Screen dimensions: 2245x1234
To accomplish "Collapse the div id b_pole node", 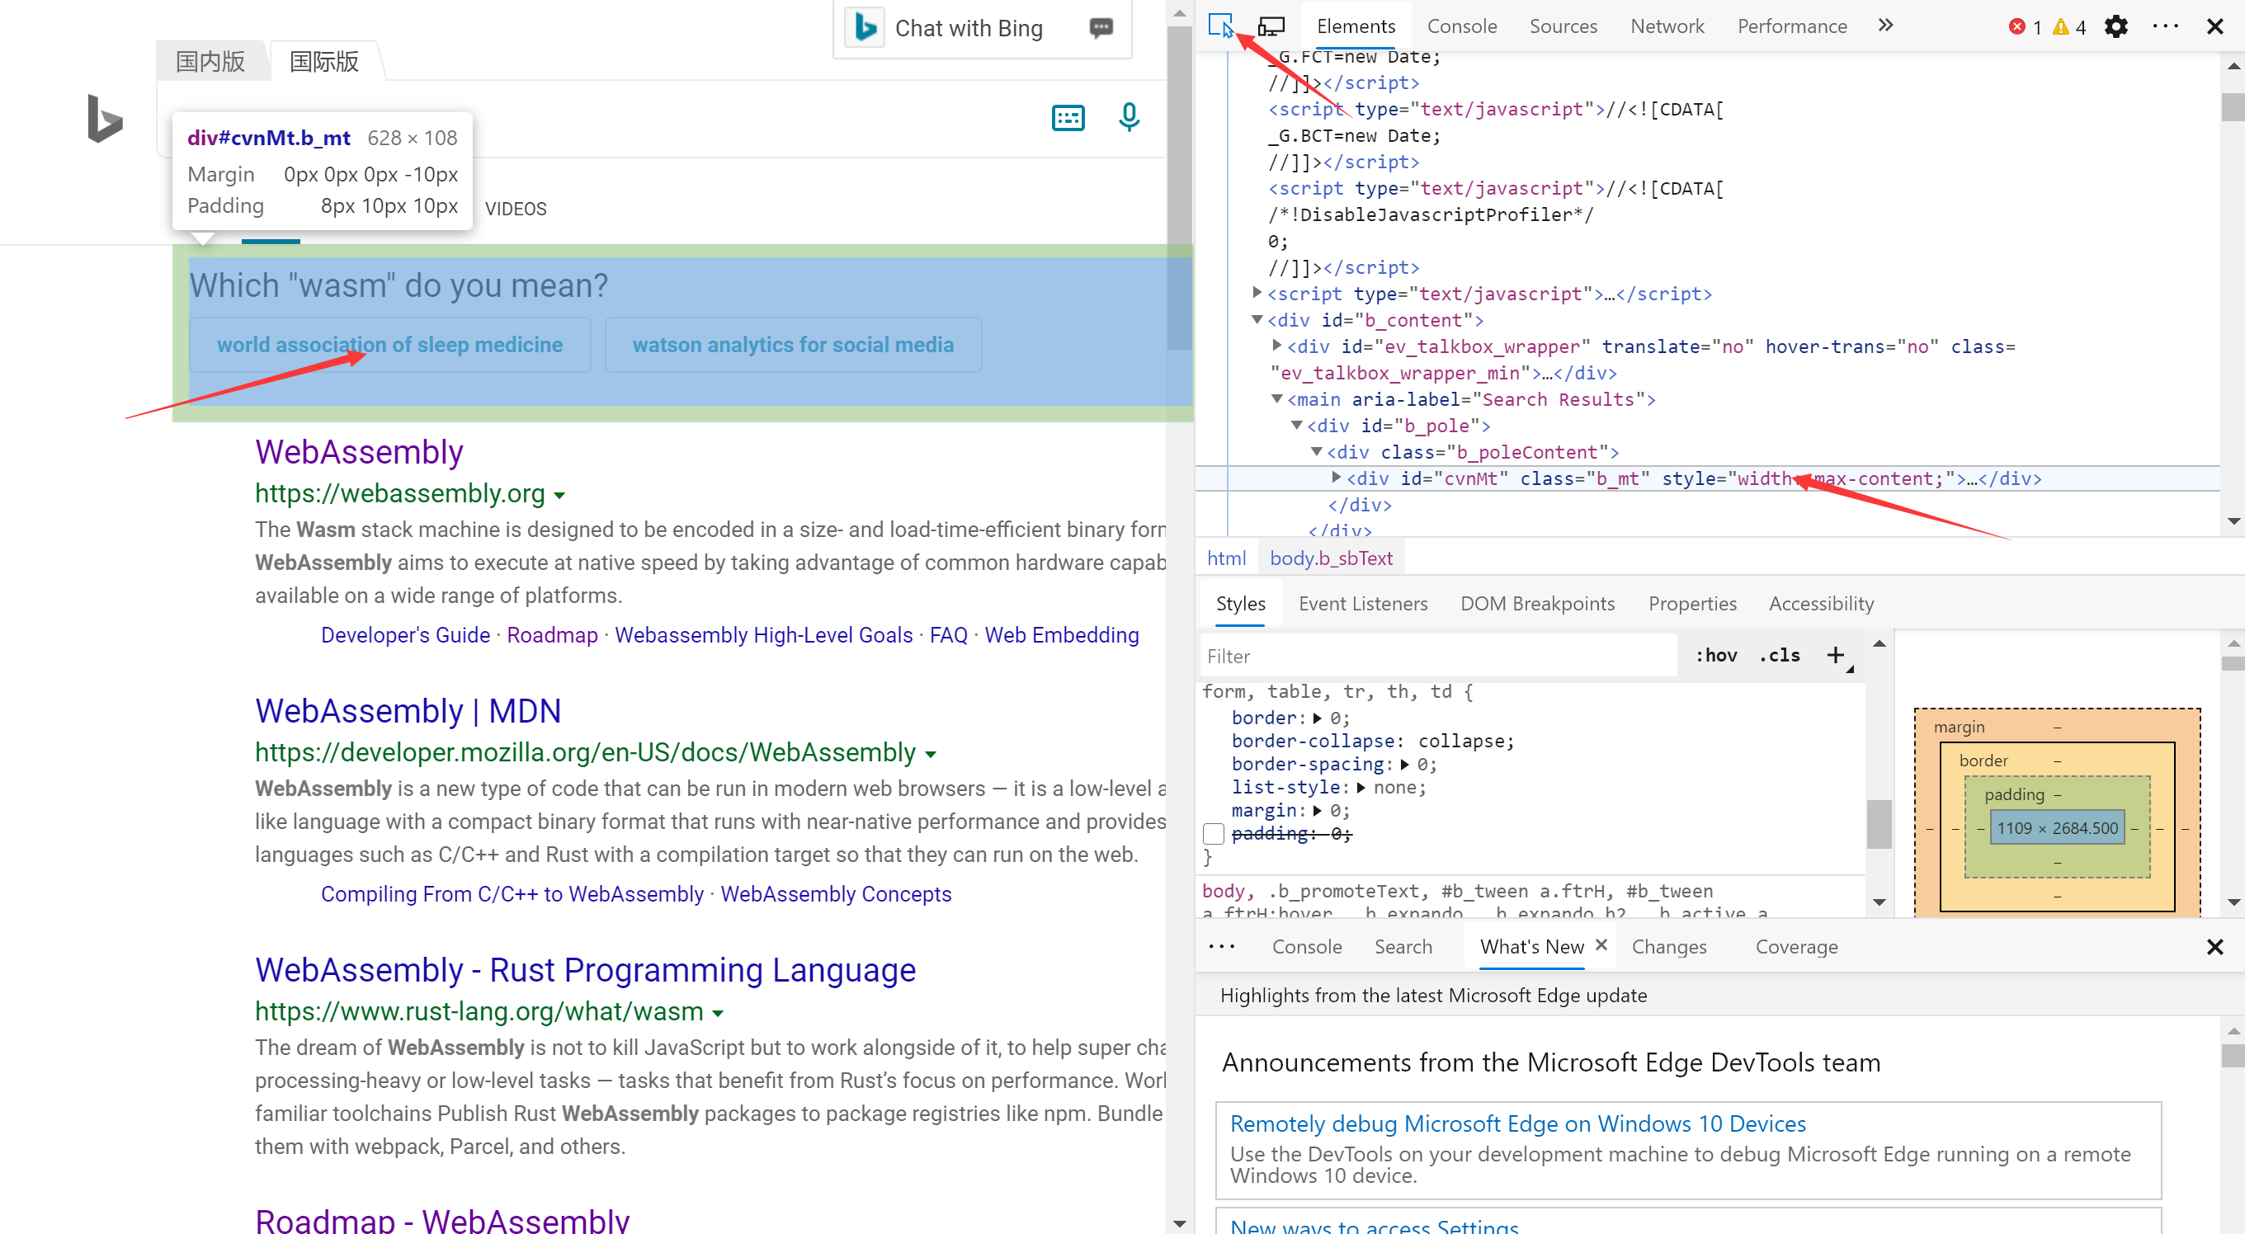I will coord(1297,426).
